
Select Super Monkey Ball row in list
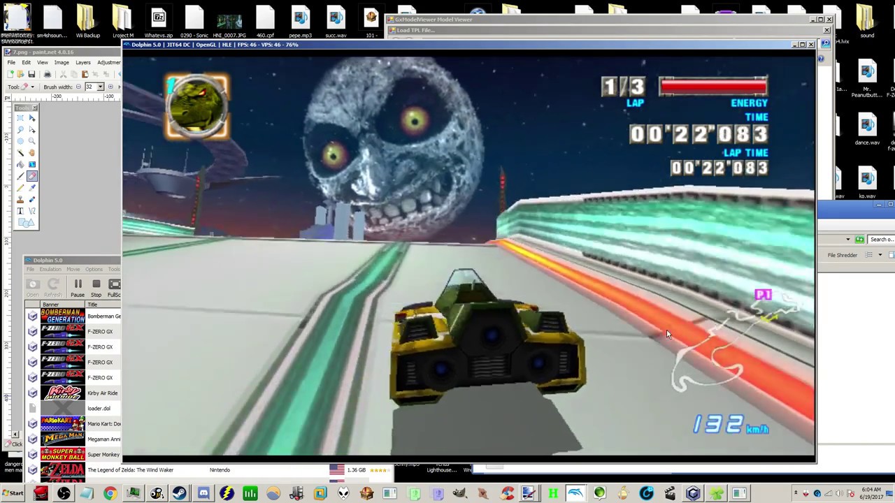[x=73, y=455]
